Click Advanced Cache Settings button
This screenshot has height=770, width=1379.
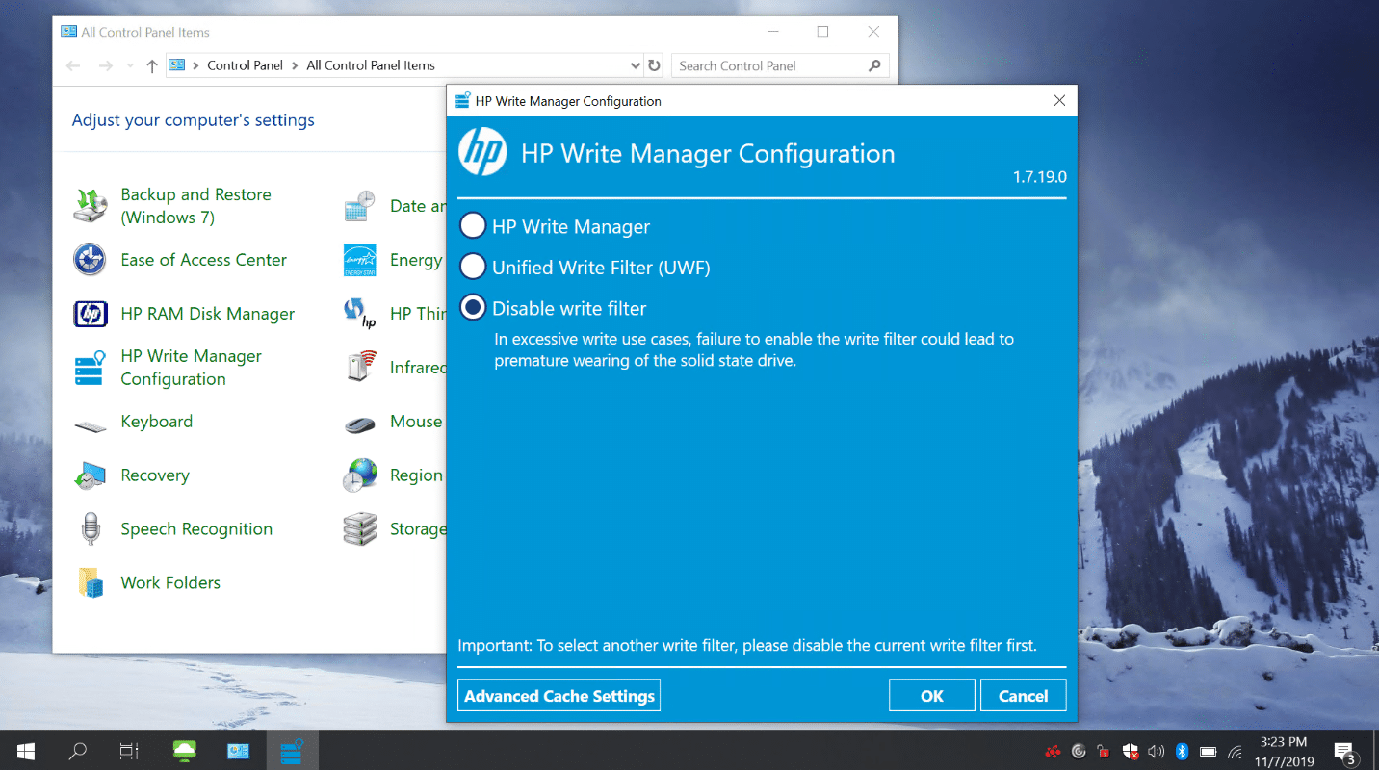point(559,696)
